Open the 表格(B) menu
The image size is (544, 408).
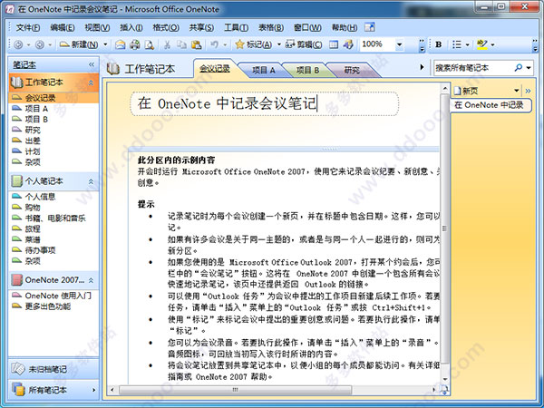pos(271,28)
